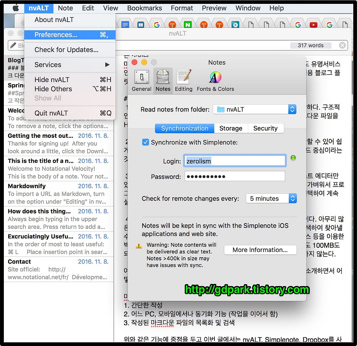Click the Apple logo menu icon
357x346 pixels.
16,8
